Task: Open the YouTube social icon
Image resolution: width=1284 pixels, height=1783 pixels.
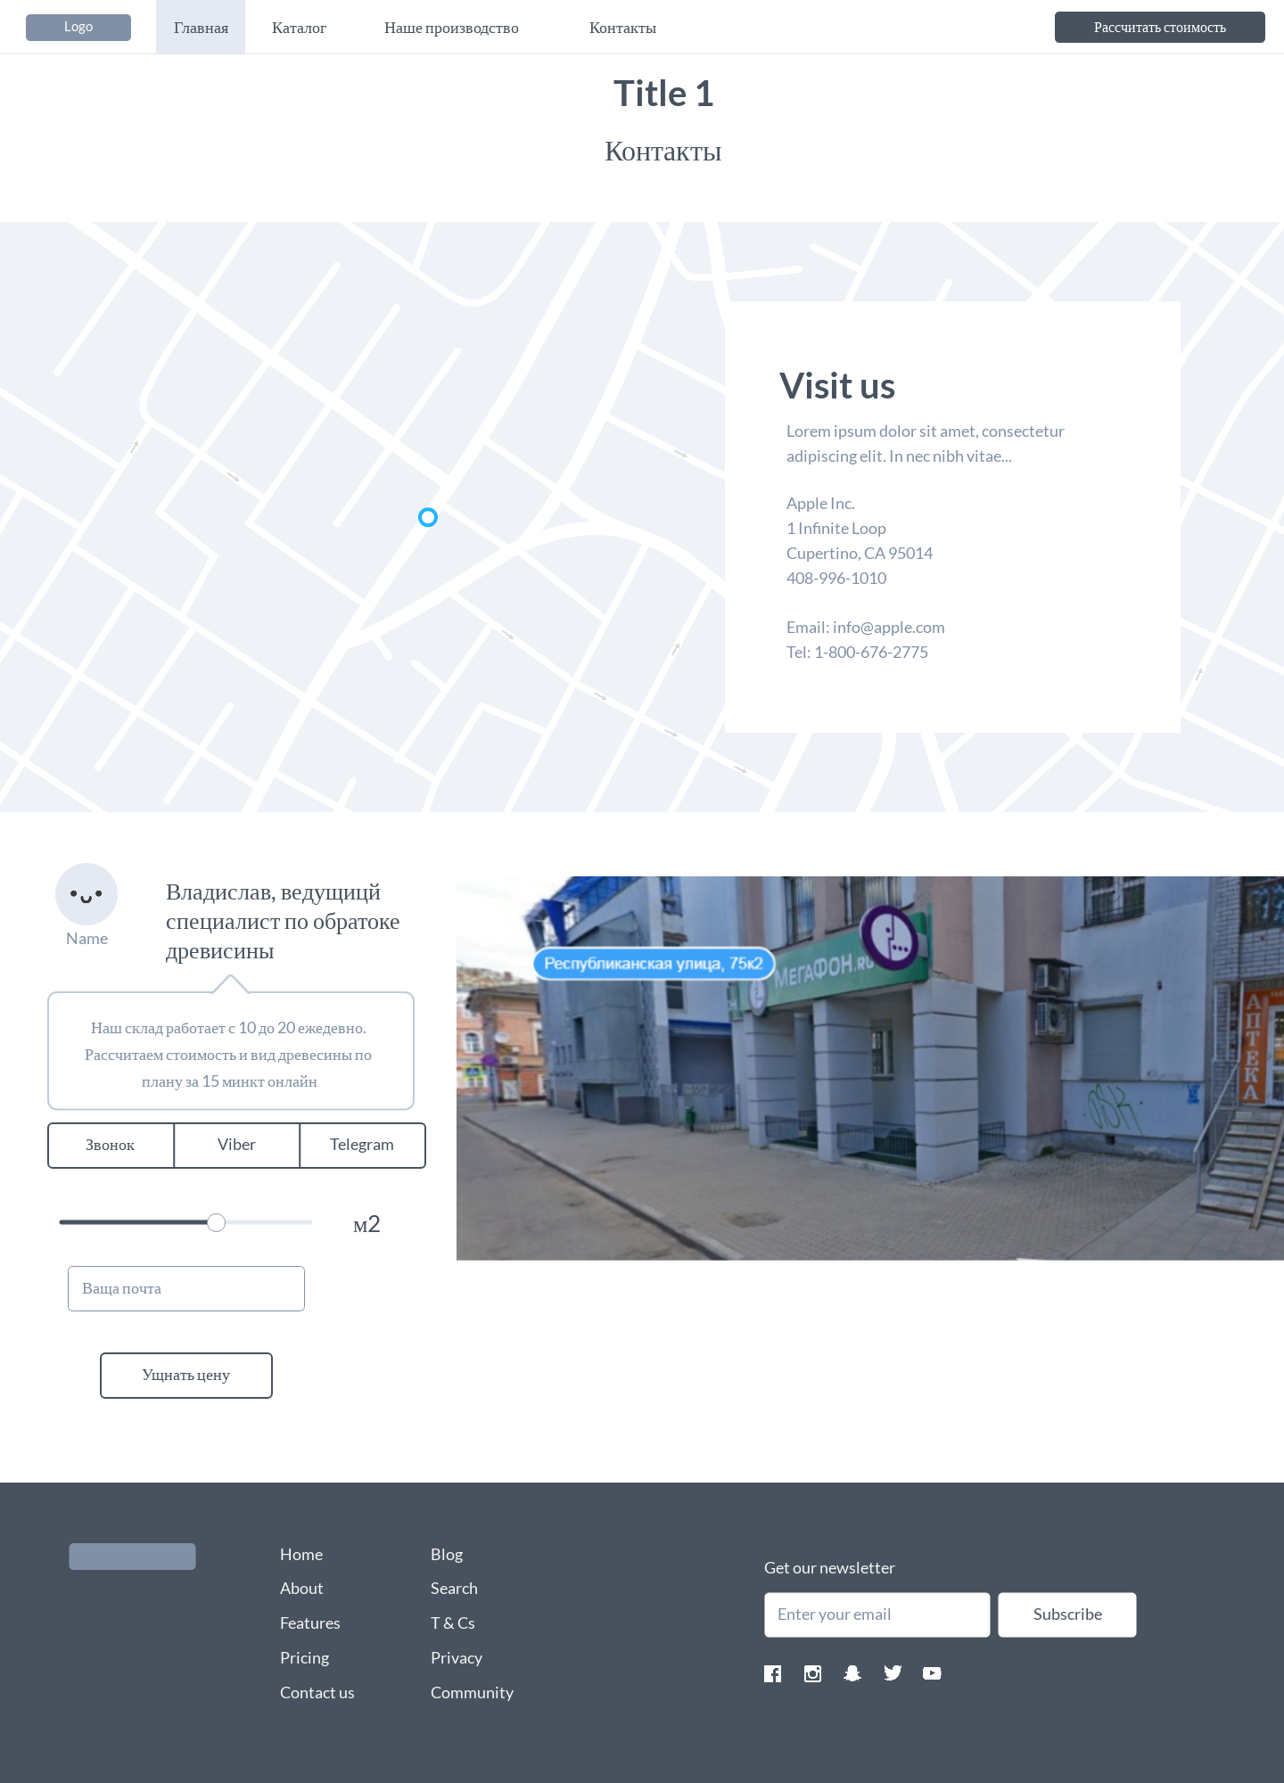Action: click(x=932, y=1673)
